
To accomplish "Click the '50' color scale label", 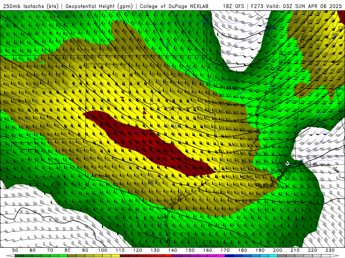I will pyautogui.click(x=15, y=250).
